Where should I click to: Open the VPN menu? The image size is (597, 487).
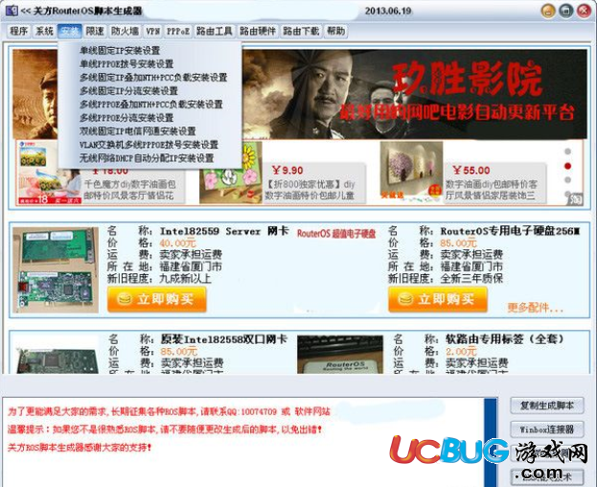pyautogui.click(x=152, y=31)
